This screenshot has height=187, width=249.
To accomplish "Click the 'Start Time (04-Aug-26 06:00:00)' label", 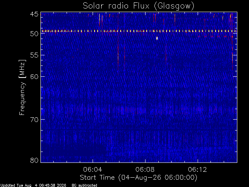I will pos(139,177).
